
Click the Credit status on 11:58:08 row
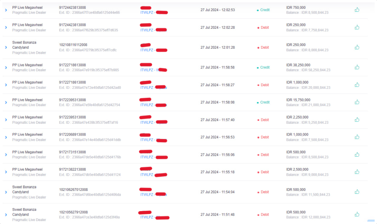point(265,102)
